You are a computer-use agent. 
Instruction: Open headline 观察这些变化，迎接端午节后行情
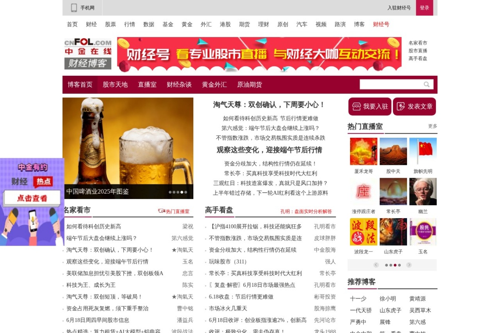click(x=269, y=150)
